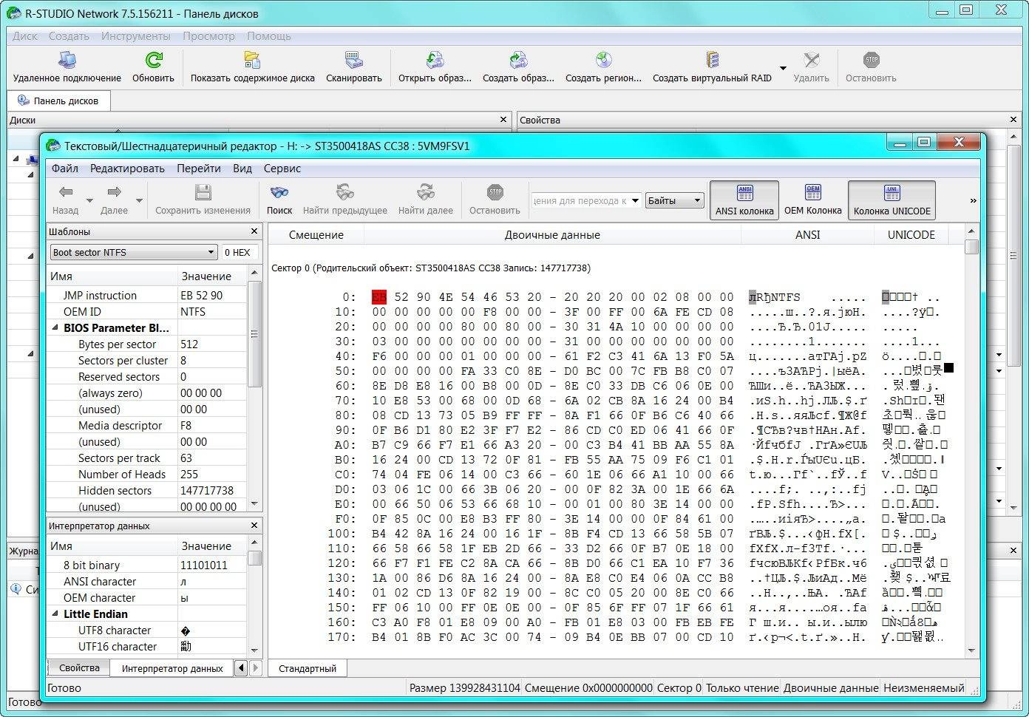The image size is (1029, 717).
Task: Switch to Интерпретатор данных tab
Action: [172, 668]
